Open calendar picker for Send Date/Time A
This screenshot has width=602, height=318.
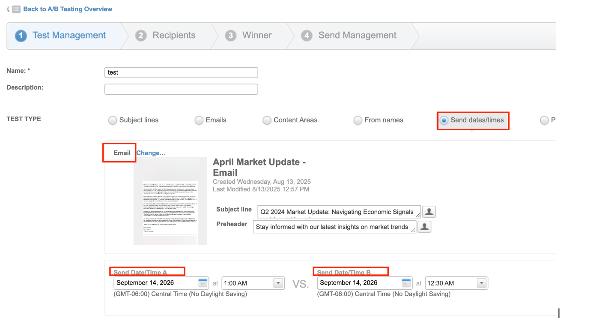[203, 283]
